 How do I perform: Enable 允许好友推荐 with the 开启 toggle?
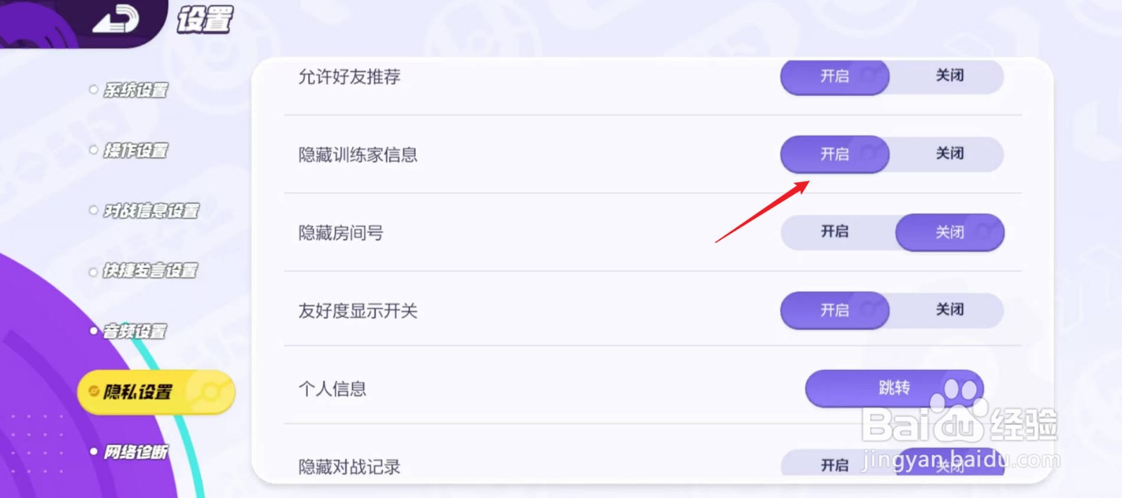pyautogui.click(x=834, y=77)
